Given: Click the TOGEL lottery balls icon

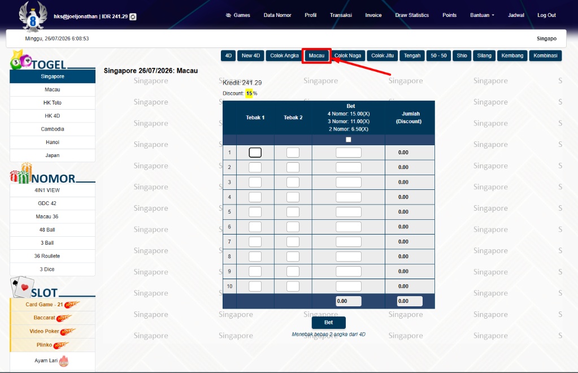Looking at the screenshot, I should (x=21, y=60).
